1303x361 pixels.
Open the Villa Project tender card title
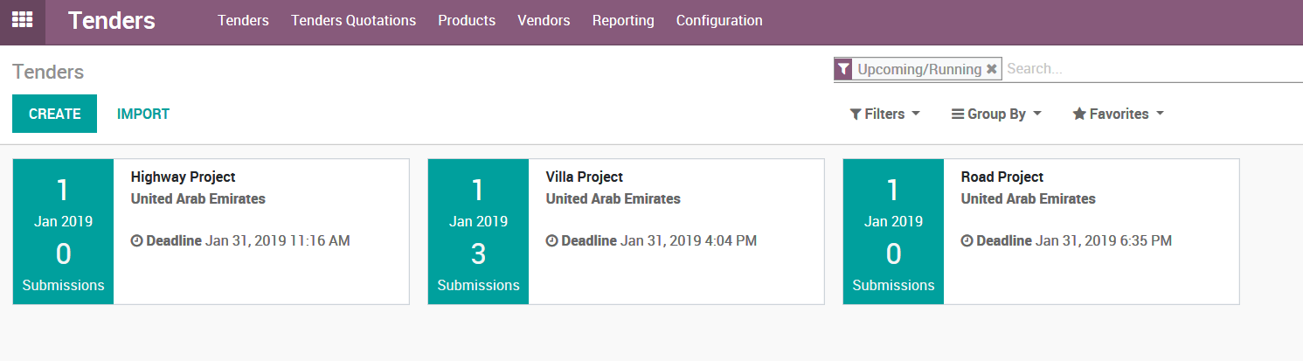click(x=584, y=177)
